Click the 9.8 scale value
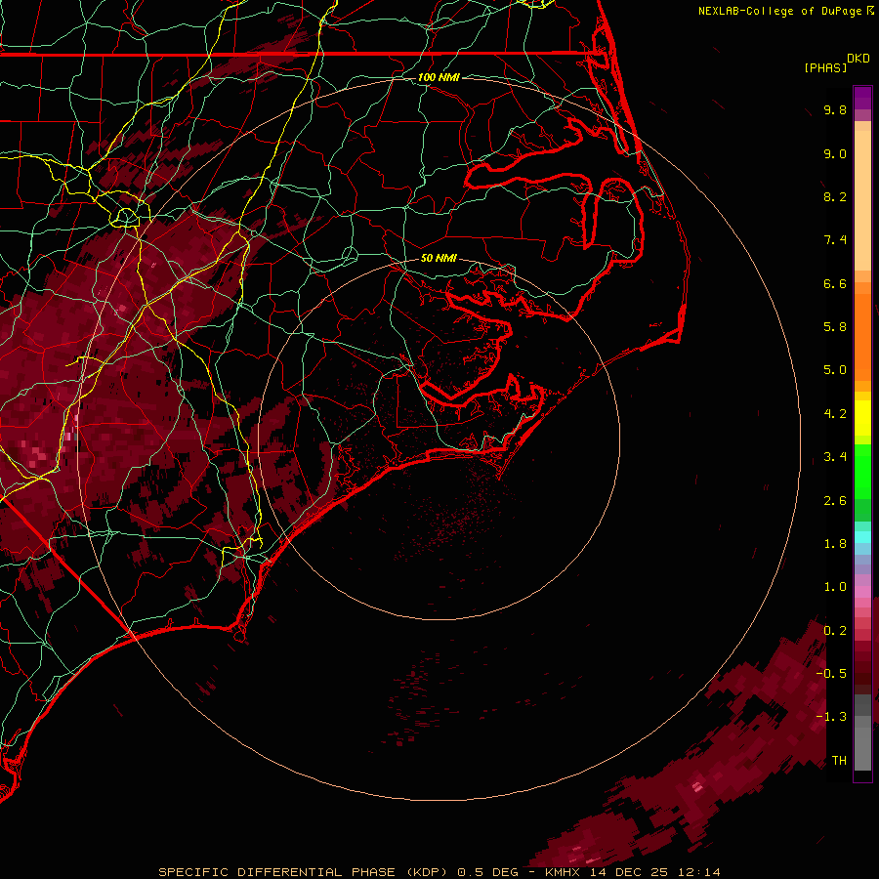This screenshot has height=879, width=879. (x=835, y=109)
